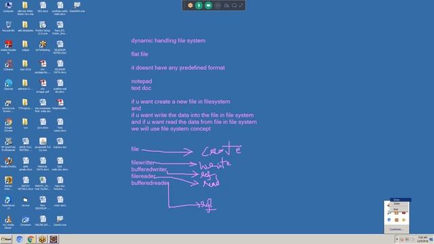Click the Start button on the taskbar

[x=6, y=239]
